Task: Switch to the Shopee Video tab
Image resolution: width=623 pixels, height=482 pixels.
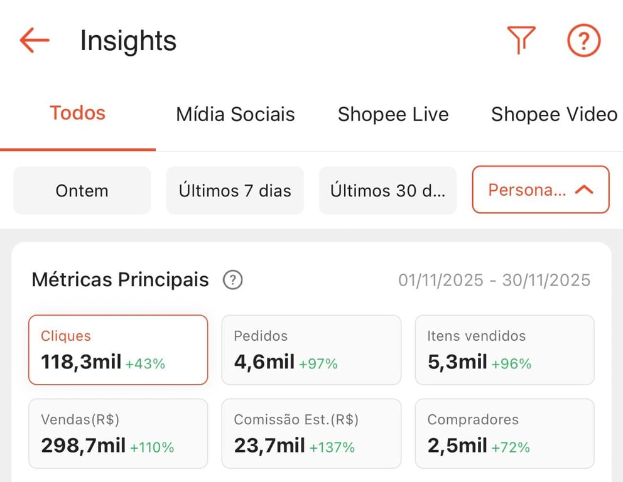Action: (x=553, y=114)
